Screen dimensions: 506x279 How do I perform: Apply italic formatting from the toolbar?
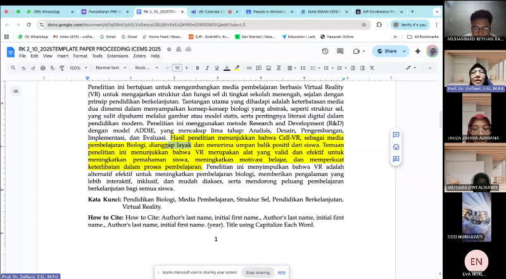point(207,68)
